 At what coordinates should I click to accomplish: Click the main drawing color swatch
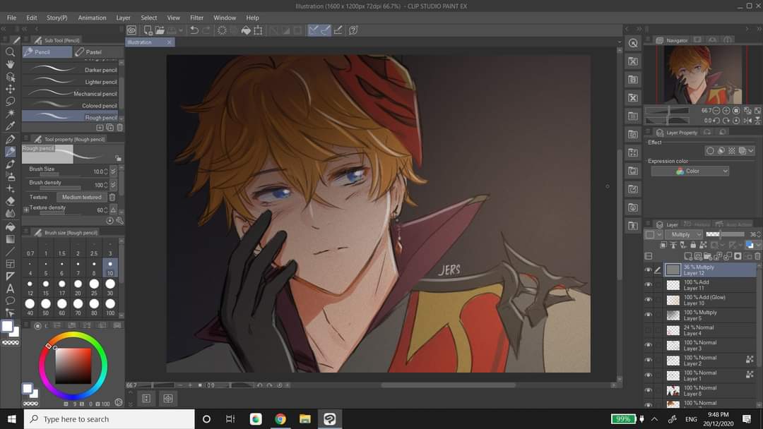[7, 327]
